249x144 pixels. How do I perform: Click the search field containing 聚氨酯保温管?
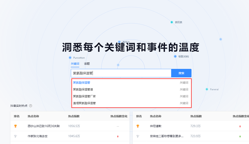[121, 73]
